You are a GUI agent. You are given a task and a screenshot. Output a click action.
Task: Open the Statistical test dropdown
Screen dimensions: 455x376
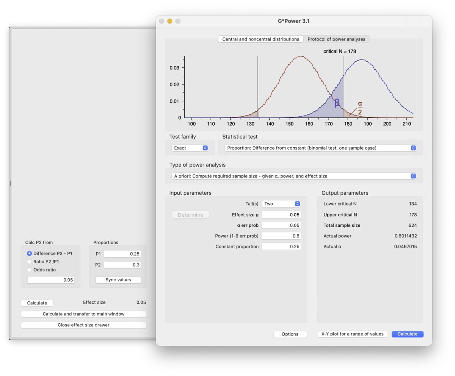pos(320,148)
